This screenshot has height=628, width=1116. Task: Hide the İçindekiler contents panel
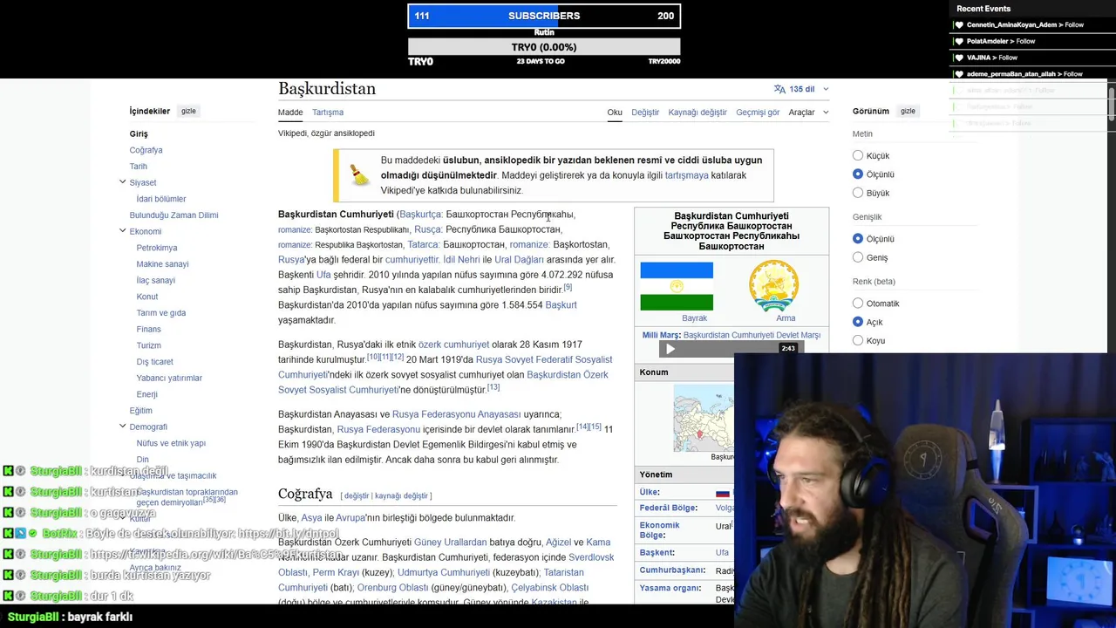click(188, 111)
